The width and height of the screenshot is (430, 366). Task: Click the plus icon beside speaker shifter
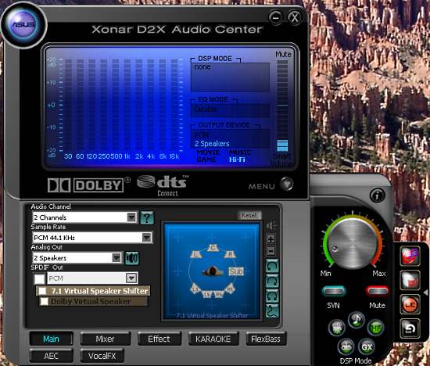pyautogui.click(x=271, y=239)
